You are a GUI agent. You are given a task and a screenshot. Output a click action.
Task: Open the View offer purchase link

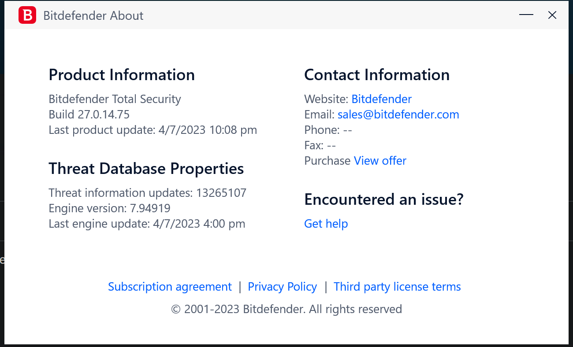(380, 161)
